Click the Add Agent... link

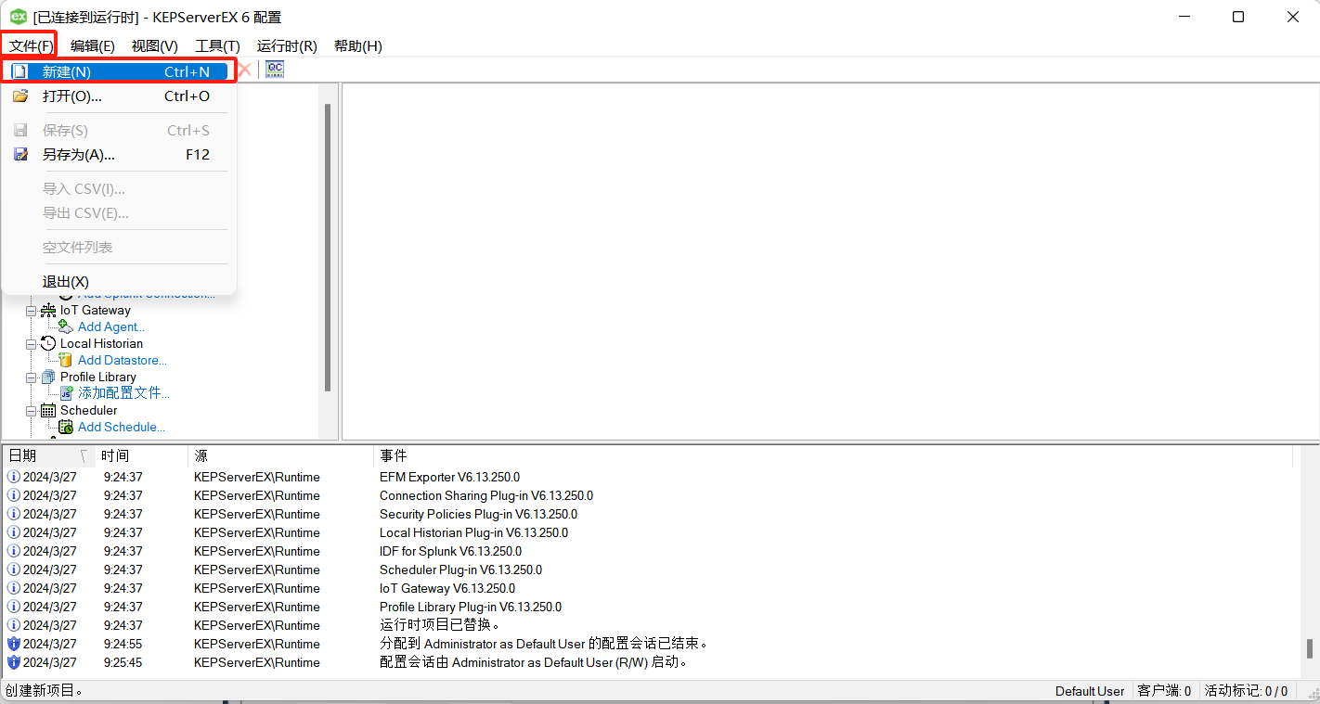click(111, 327)
